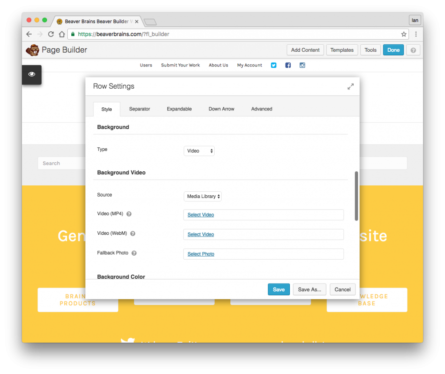Open the Advanced tab

point(262,109)
